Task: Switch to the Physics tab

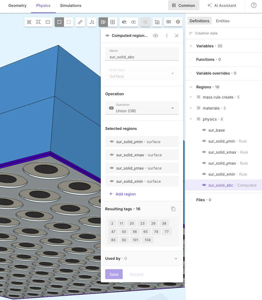Action: [x=43, y=6]
